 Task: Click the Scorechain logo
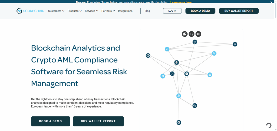tap(31, 11)
